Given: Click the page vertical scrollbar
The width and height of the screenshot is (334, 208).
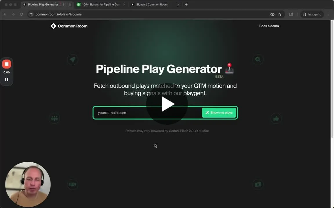Looking at the screenshot, I should [332, 80].
